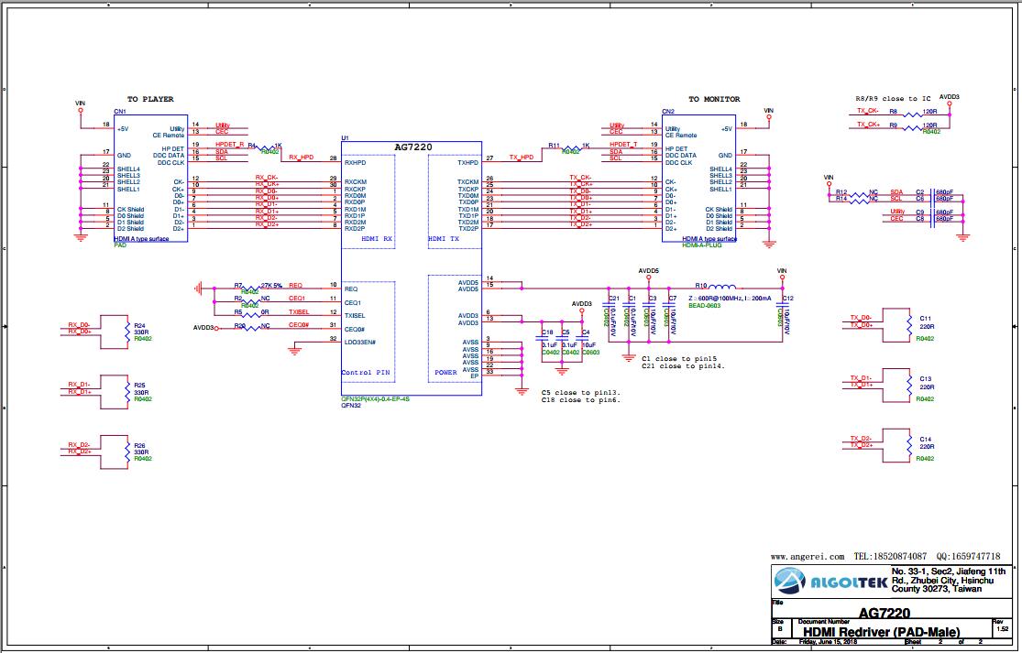
Task: Click the "EP" pin name on U1
Action: [x=475, y=376]
